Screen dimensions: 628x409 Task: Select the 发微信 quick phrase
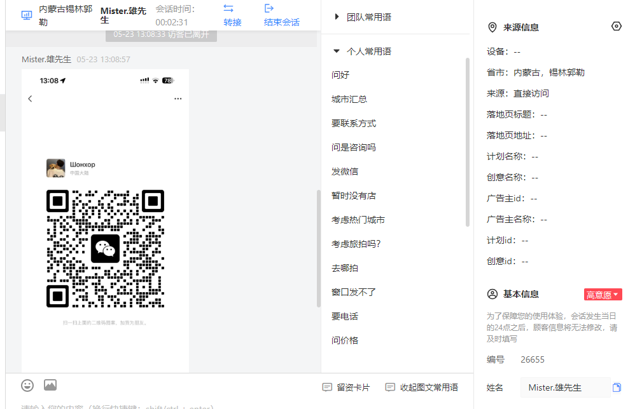(345, 171)
